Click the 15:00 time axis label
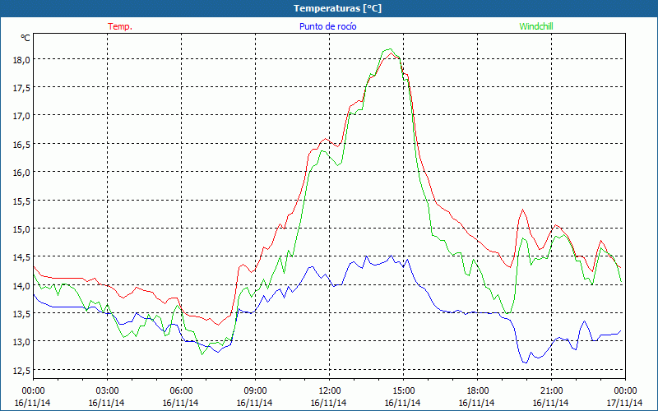Viewport: 658px width, 411px height. 404,390
